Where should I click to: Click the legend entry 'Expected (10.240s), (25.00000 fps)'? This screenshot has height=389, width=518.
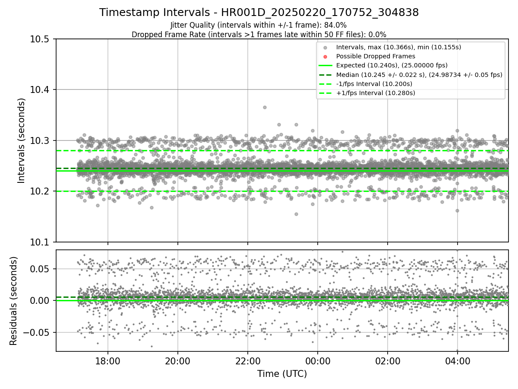pyautogui.click(x=392, y=65)
